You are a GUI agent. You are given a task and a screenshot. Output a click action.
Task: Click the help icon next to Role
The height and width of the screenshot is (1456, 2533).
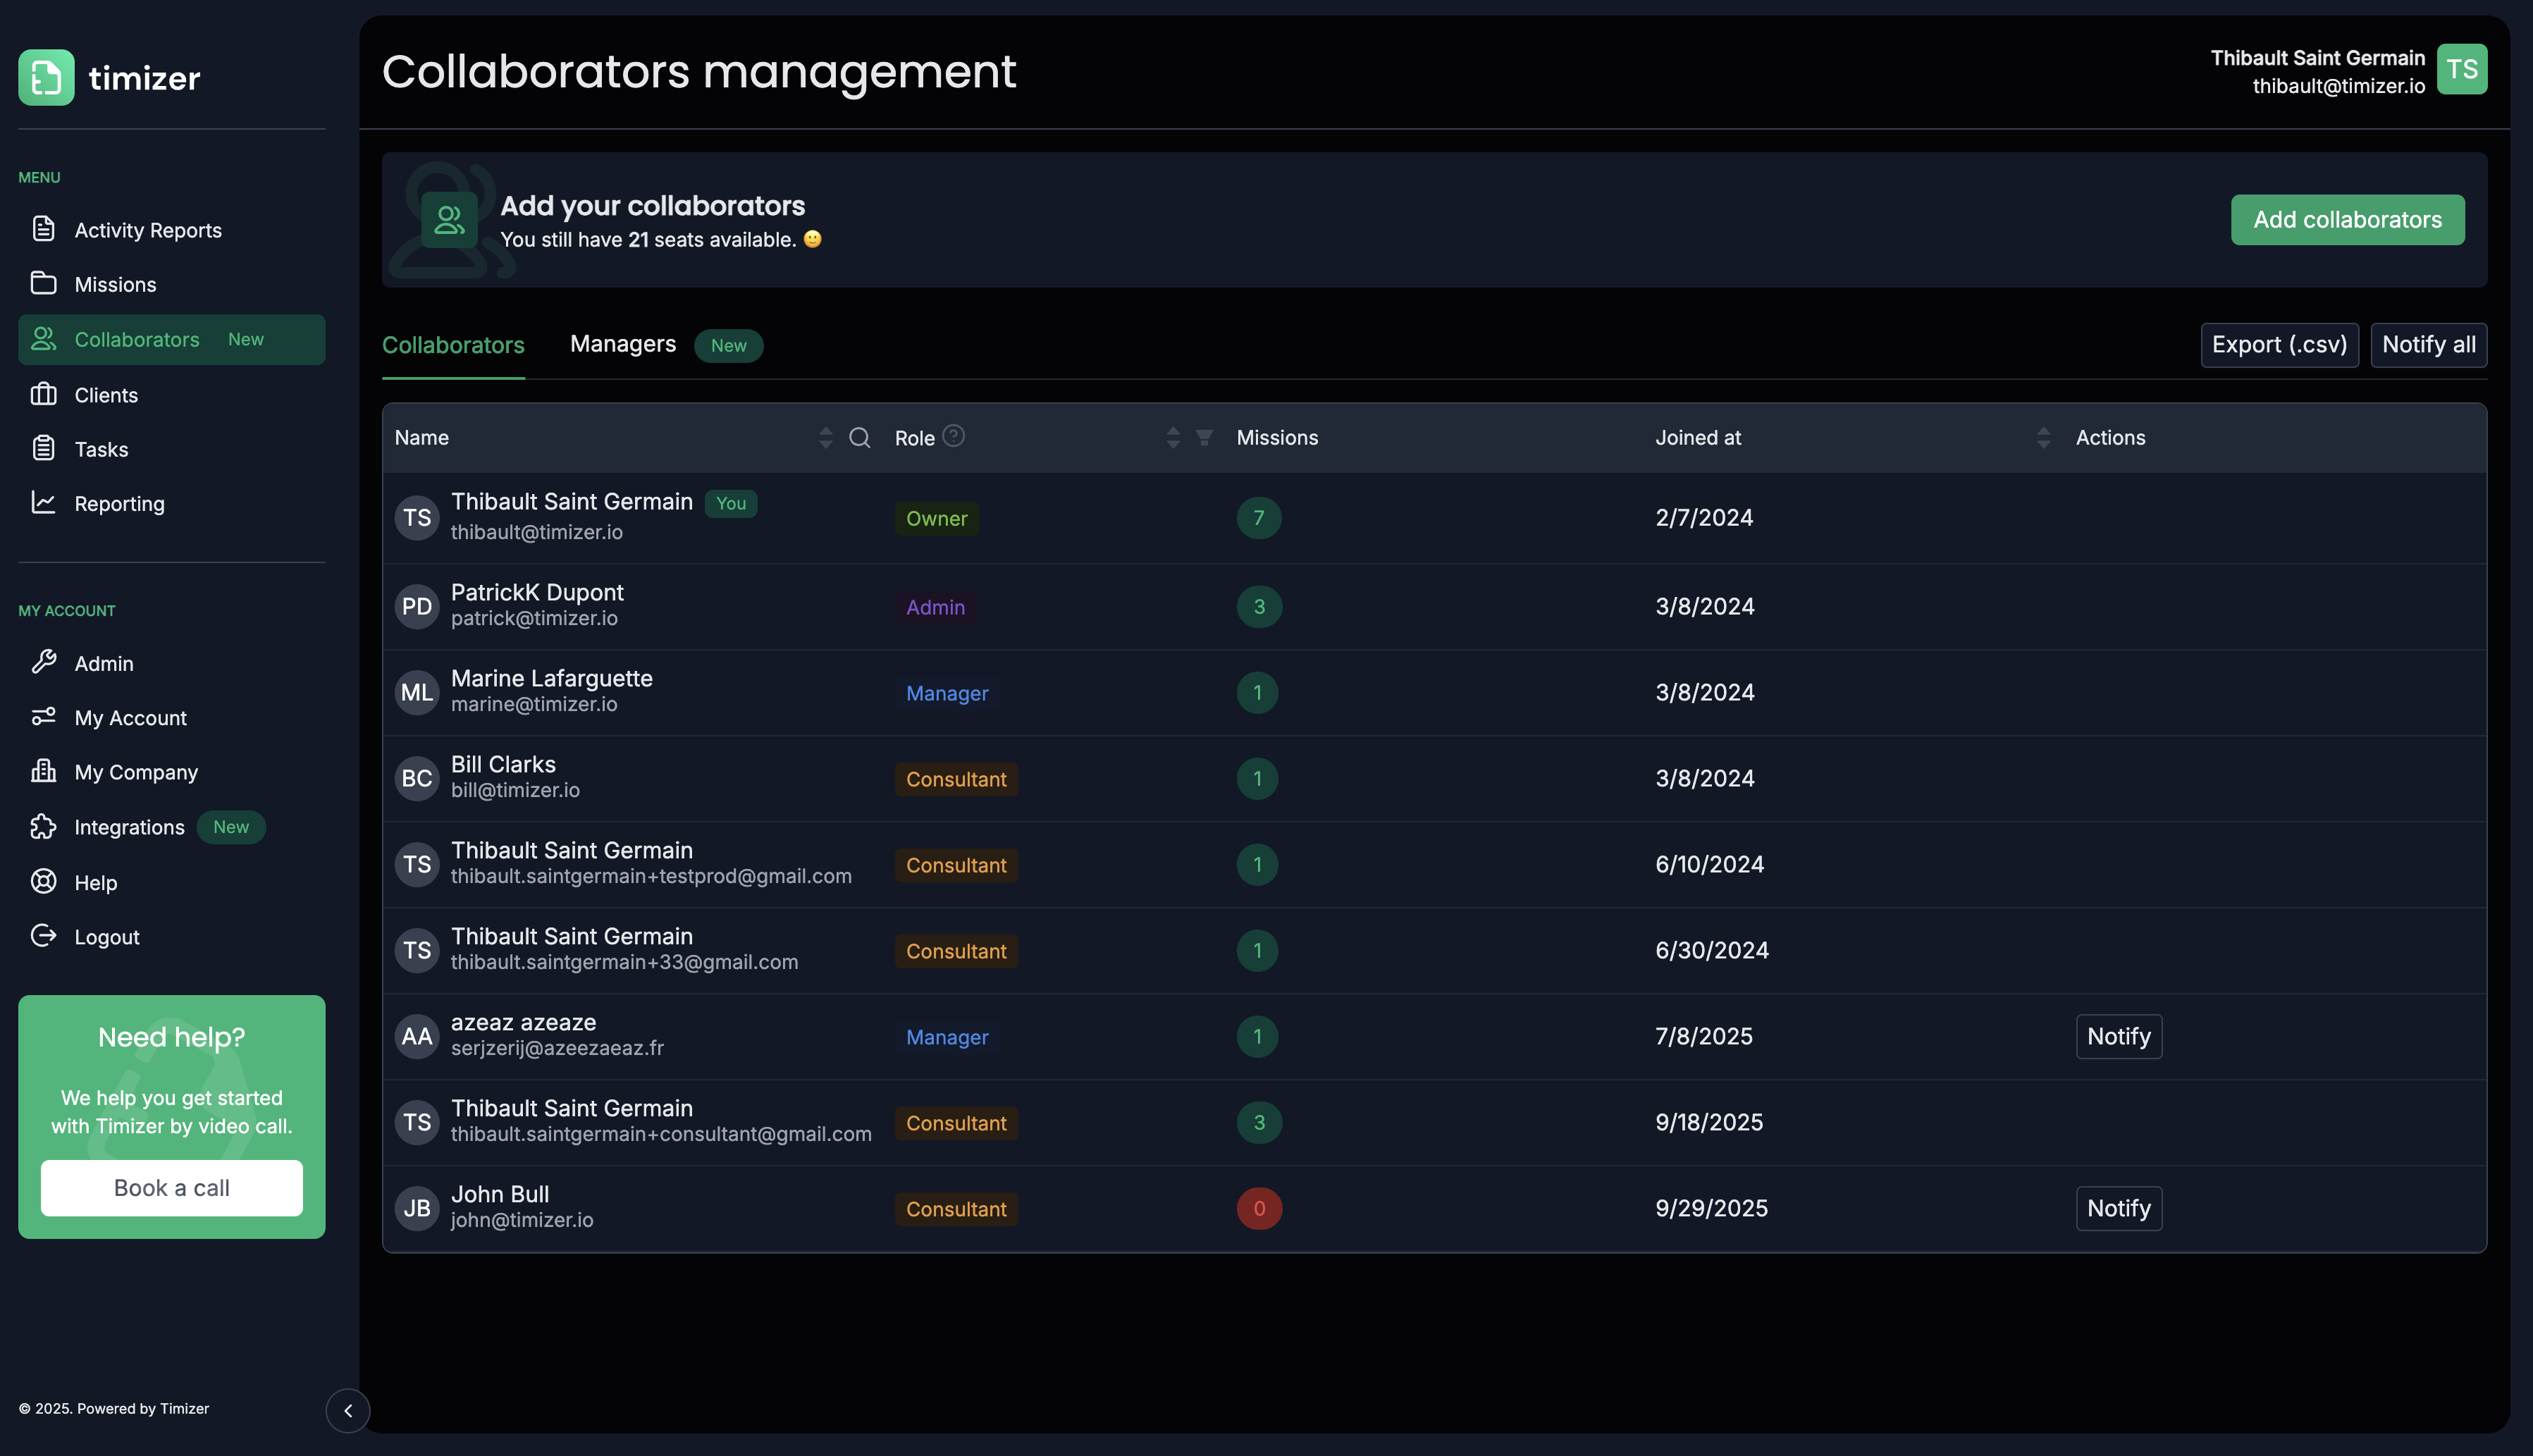953,435
